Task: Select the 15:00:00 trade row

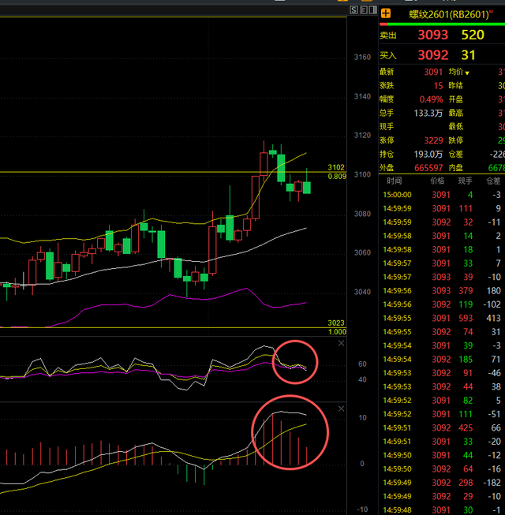Action: click(442, 195)
